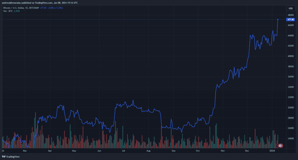Click the Nov label on time axis

[x=223, y=151]
